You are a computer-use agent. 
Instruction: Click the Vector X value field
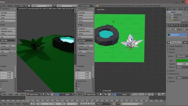pos(83,73)
